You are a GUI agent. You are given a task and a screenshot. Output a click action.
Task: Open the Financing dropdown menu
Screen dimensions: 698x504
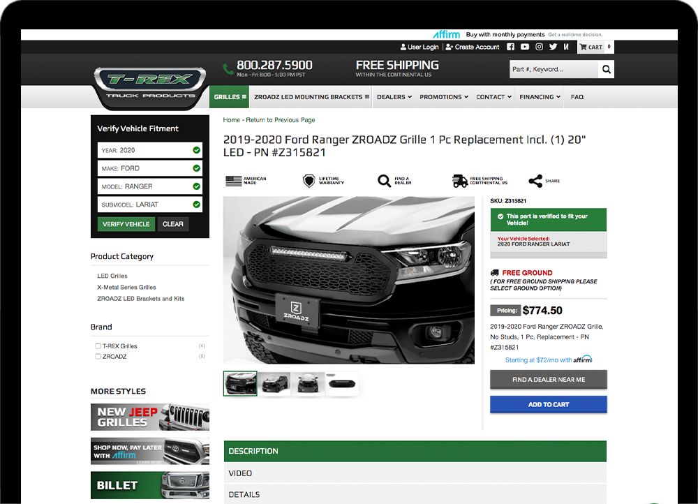[540, 97]
